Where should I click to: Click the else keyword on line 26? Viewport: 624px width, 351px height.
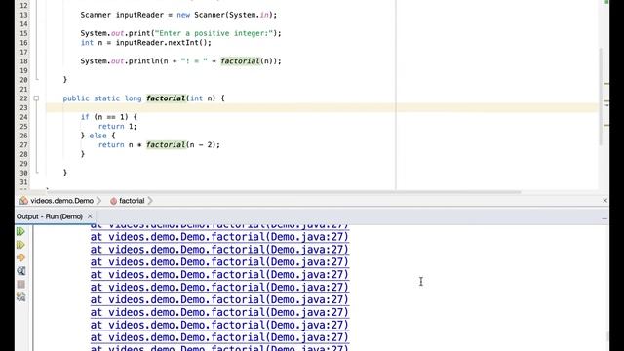[x=97, y=136]
